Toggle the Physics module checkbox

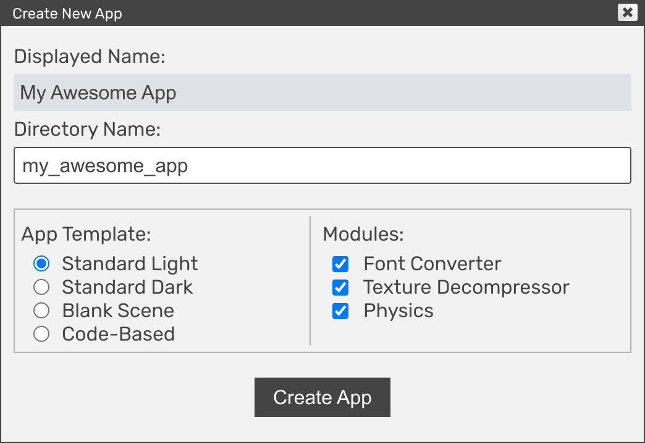(340, 311)
